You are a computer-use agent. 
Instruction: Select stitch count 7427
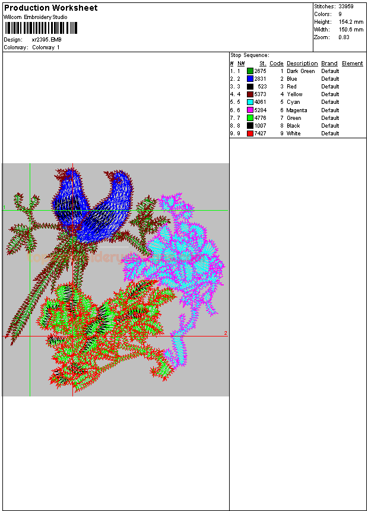pos(260,134)
